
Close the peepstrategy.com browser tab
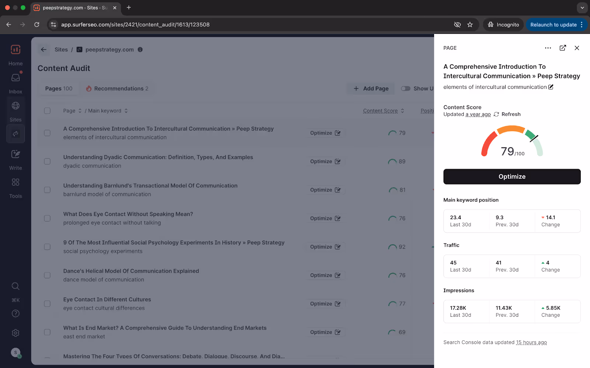tap(115, 7)
